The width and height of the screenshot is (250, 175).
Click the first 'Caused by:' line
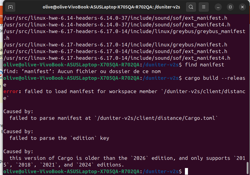[x=18, y=112]
